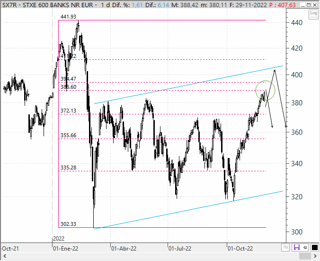Click the 355.66 Fibonacci level label
320x261 pixels.
(68, 135)
